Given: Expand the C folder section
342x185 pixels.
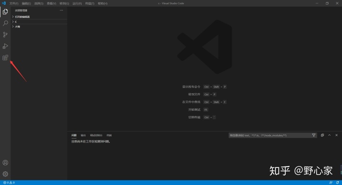Looking at the screenshot, I should [x=39, y=21].
